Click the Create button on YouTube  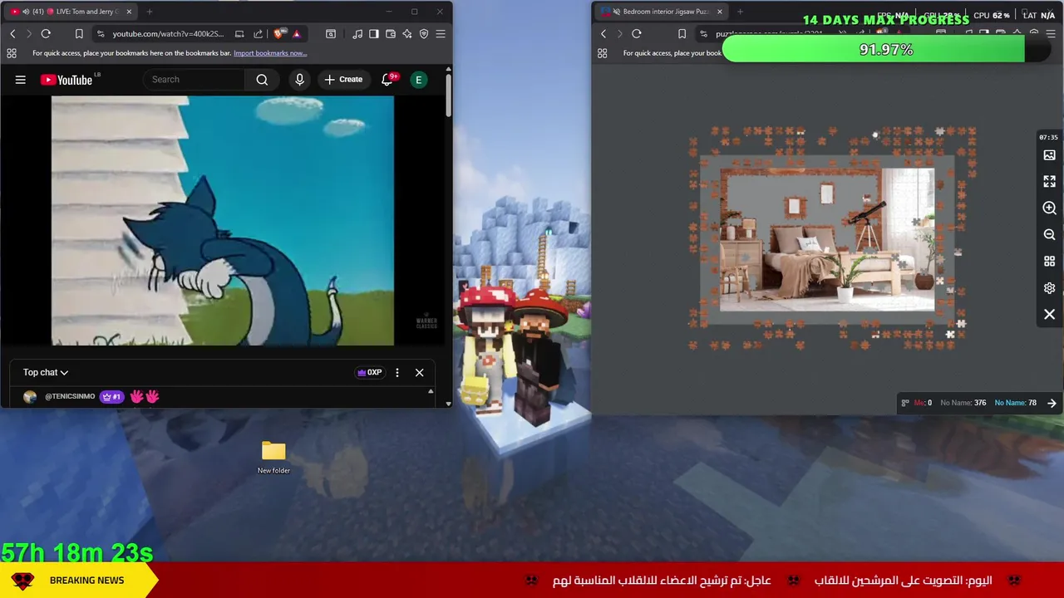[x=343, y=80]
